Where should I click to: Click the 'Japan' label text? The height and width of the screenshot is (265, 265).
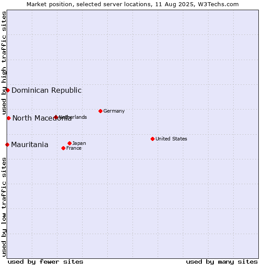pos(79,144)
